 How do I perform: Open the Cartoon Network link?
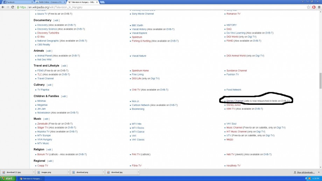tap(141, 105)
